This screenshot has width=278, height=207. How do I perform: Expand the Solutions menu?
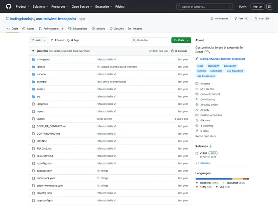click(40, 6)
